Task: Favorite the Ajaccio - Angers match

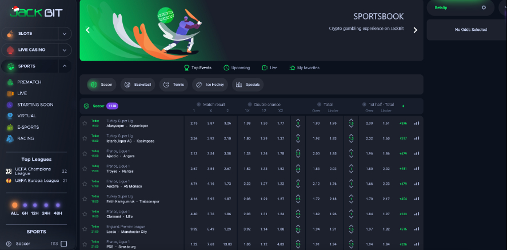Action: tap(85, 153)
